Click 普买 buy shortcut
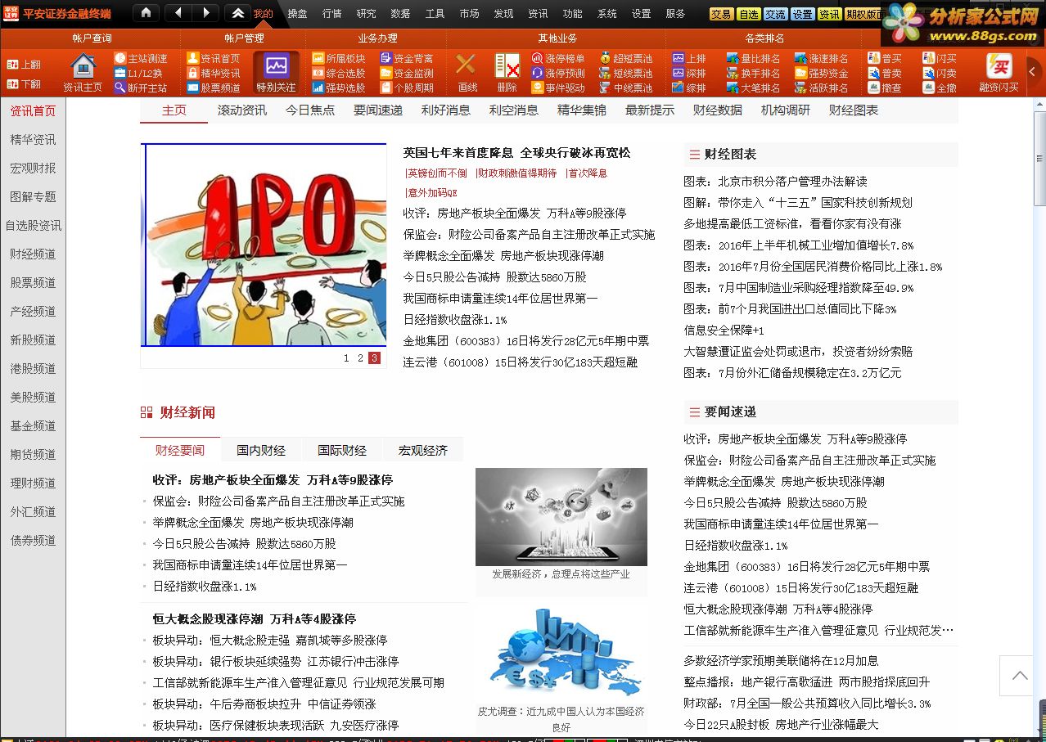 click(885, 58)
